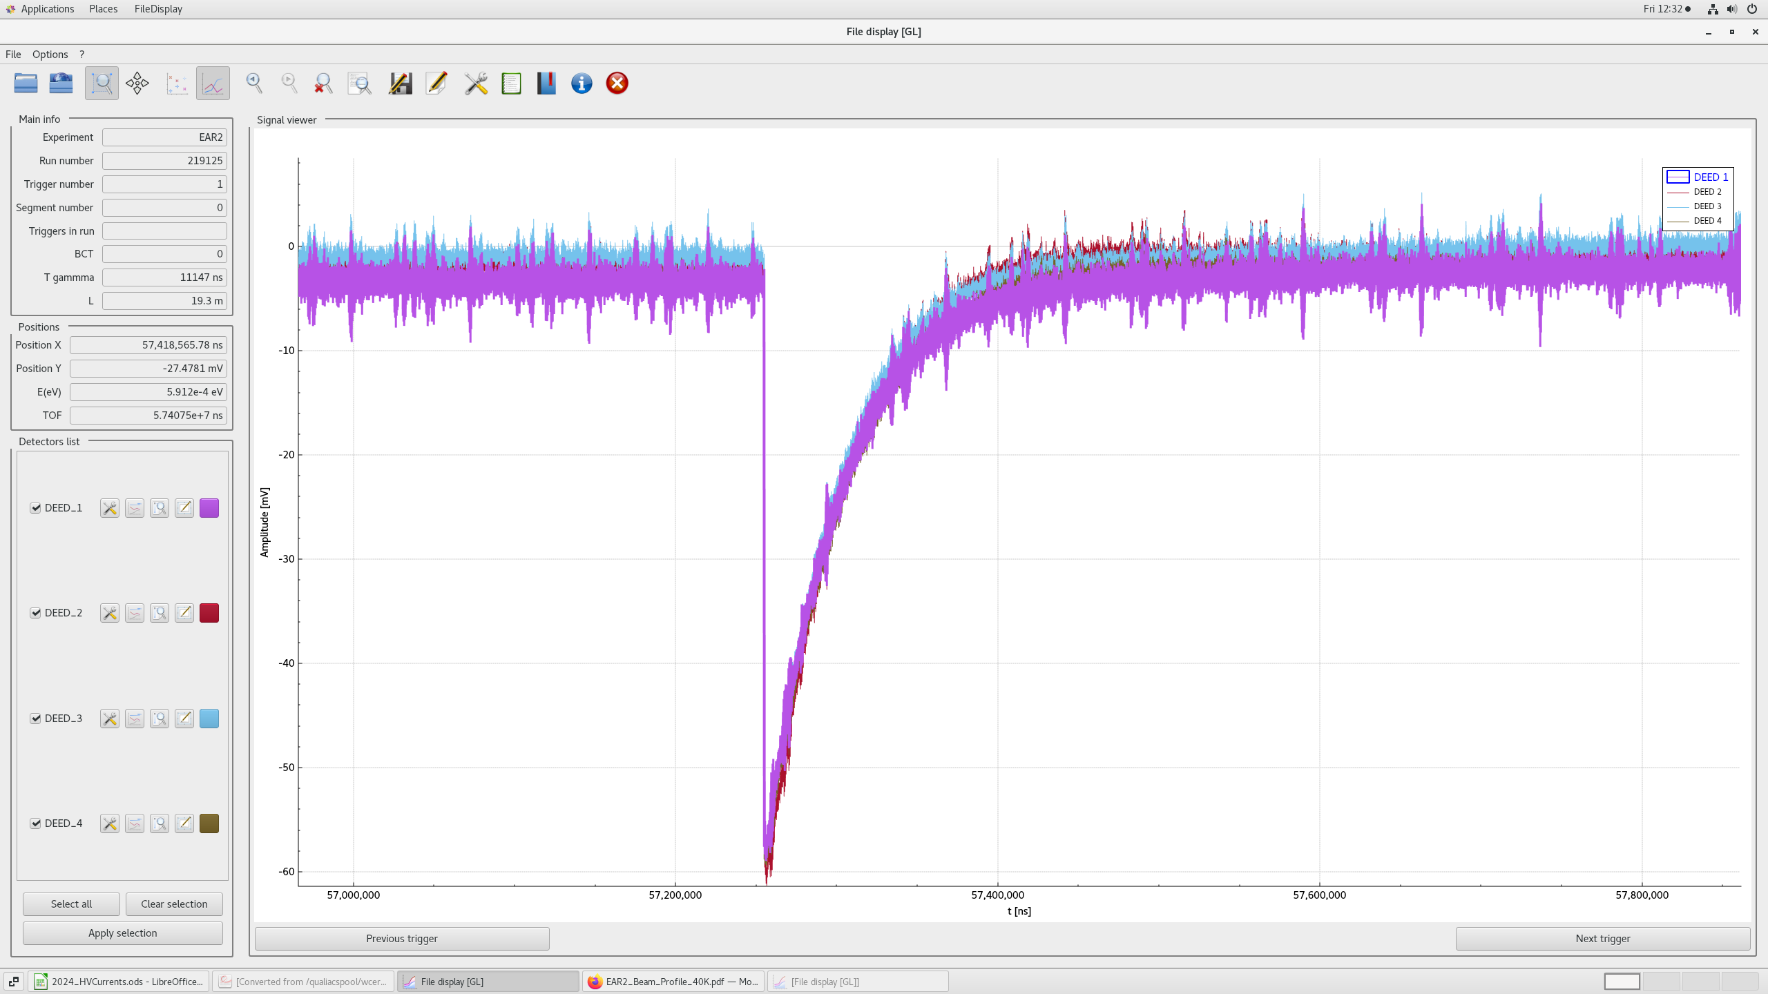Click the blue info icon in toolbar
This screenshot has height=994, width=1768.
[582, 84]
